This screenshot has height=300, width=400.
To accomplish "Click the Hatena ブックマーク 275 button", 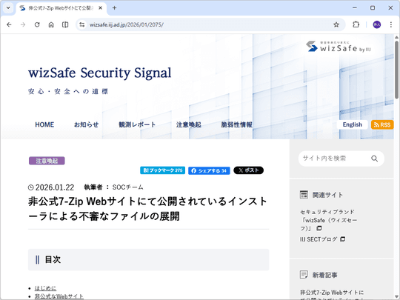I will (x=162, y=170).
